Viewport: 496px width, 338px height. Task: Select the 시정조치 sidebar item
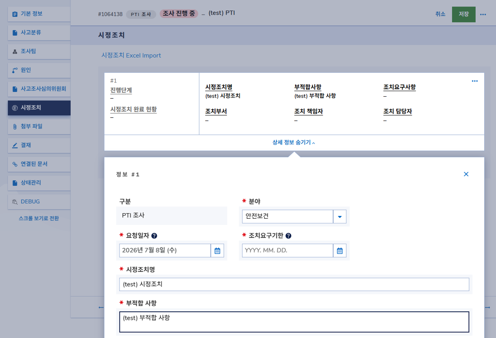[39, 108]
